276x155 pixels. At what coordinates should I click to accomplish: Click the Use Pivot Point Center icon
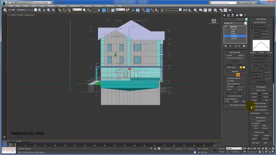tap(128, 10)
